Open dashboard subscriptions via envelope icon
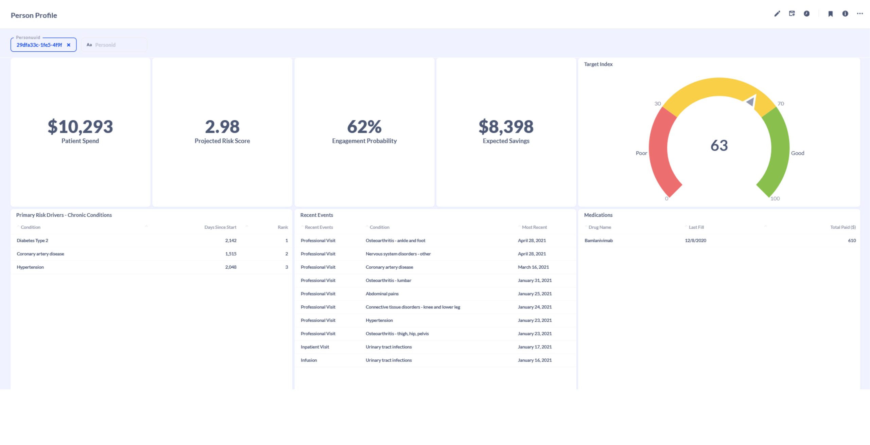 [792, 14]
